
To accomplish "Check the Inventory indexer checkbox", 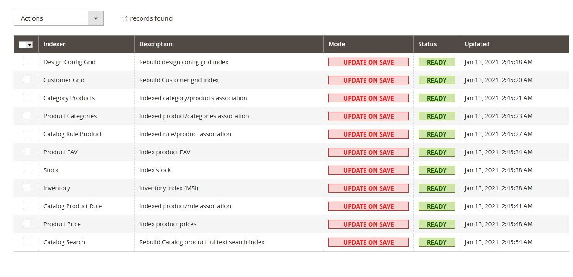I will pyautogui.click(x=26, y=187).
